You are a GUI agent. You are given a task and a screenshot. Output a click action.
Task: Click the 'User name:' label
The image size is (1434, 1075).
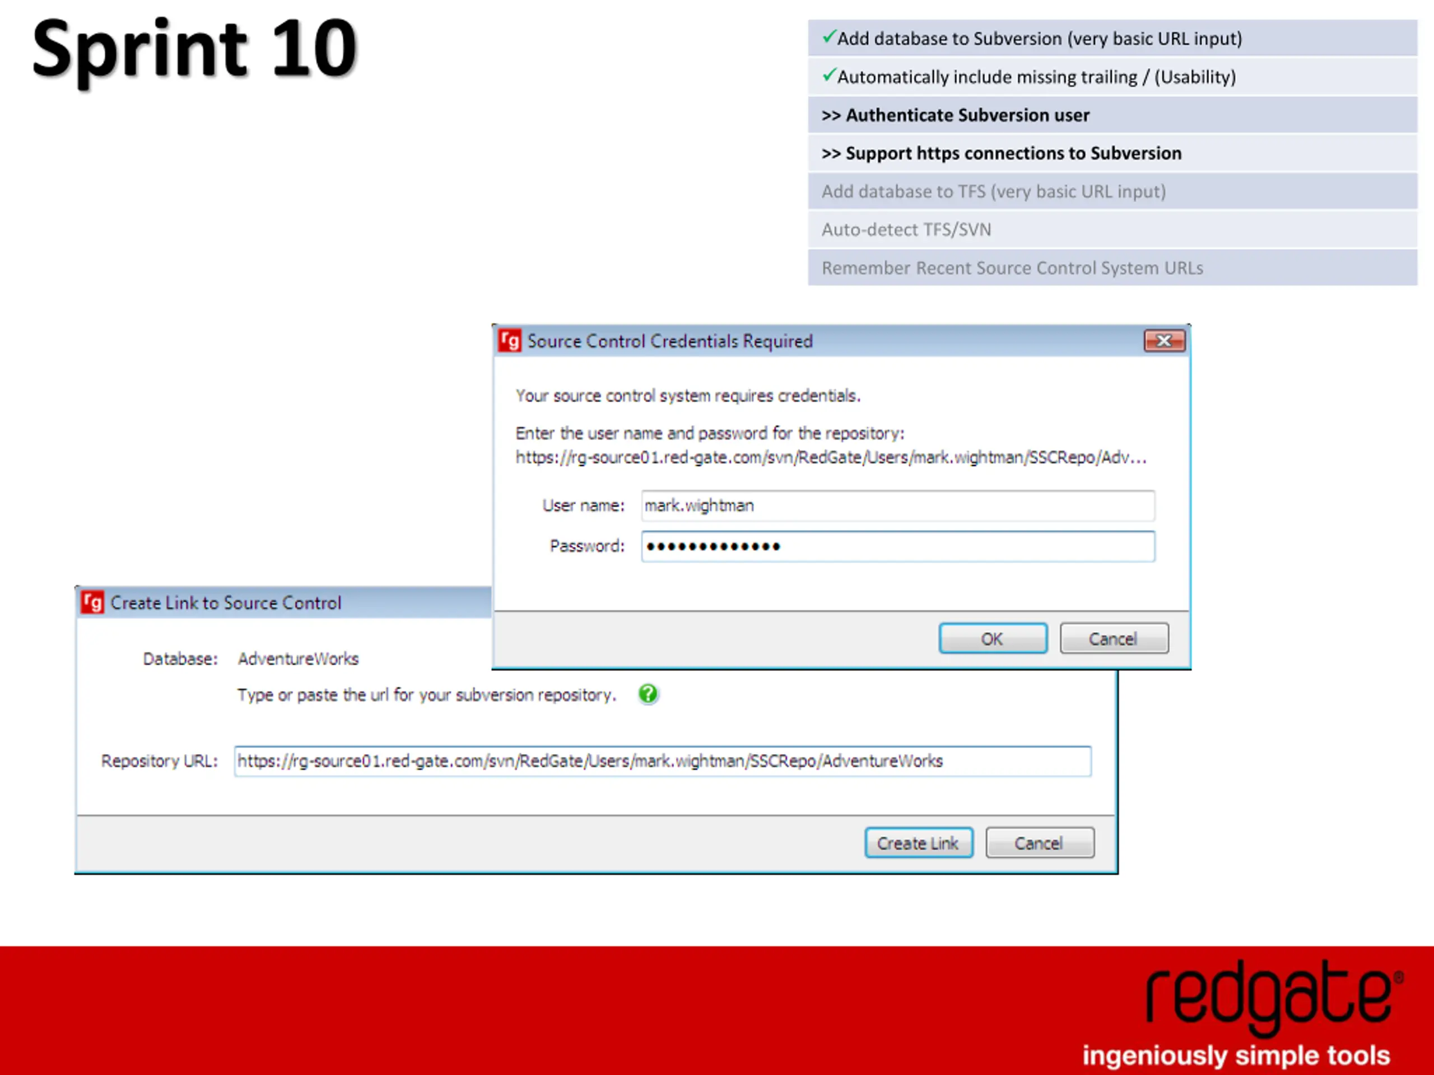(584, 506)
